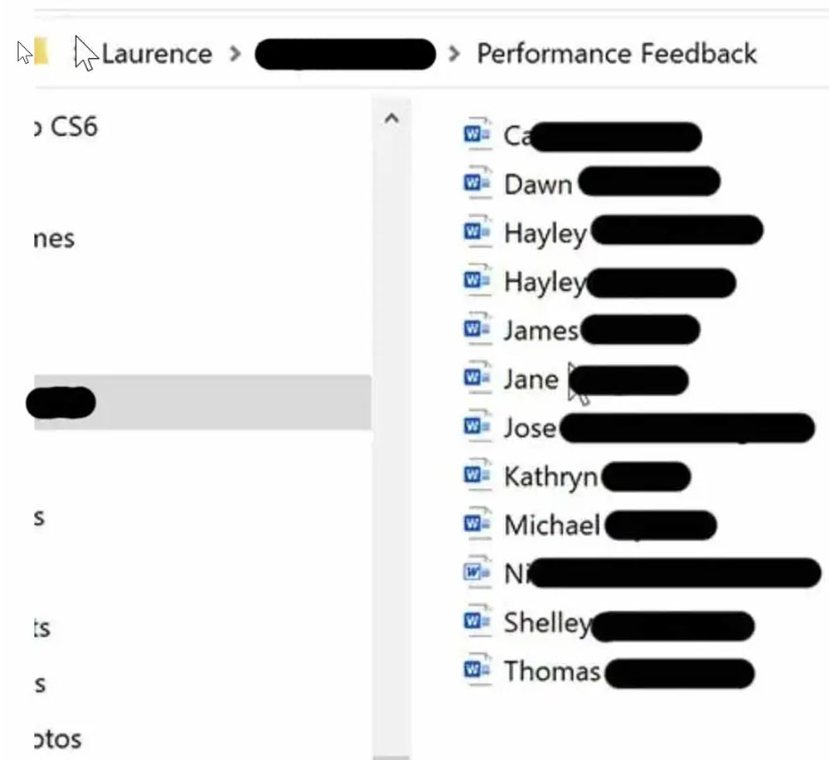The width and height of the screenshot is (829, 760).
Task: Select the file starting with Dawn
Action: click(539, 183)
